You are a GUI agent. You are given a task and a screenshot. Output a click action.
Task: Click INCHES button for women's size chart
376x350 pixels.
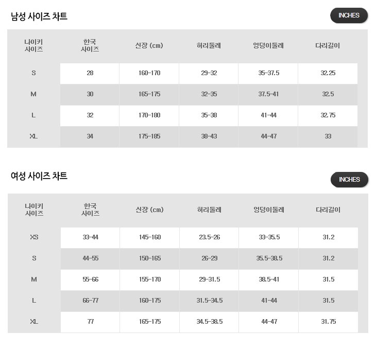(x=349, y=180)
